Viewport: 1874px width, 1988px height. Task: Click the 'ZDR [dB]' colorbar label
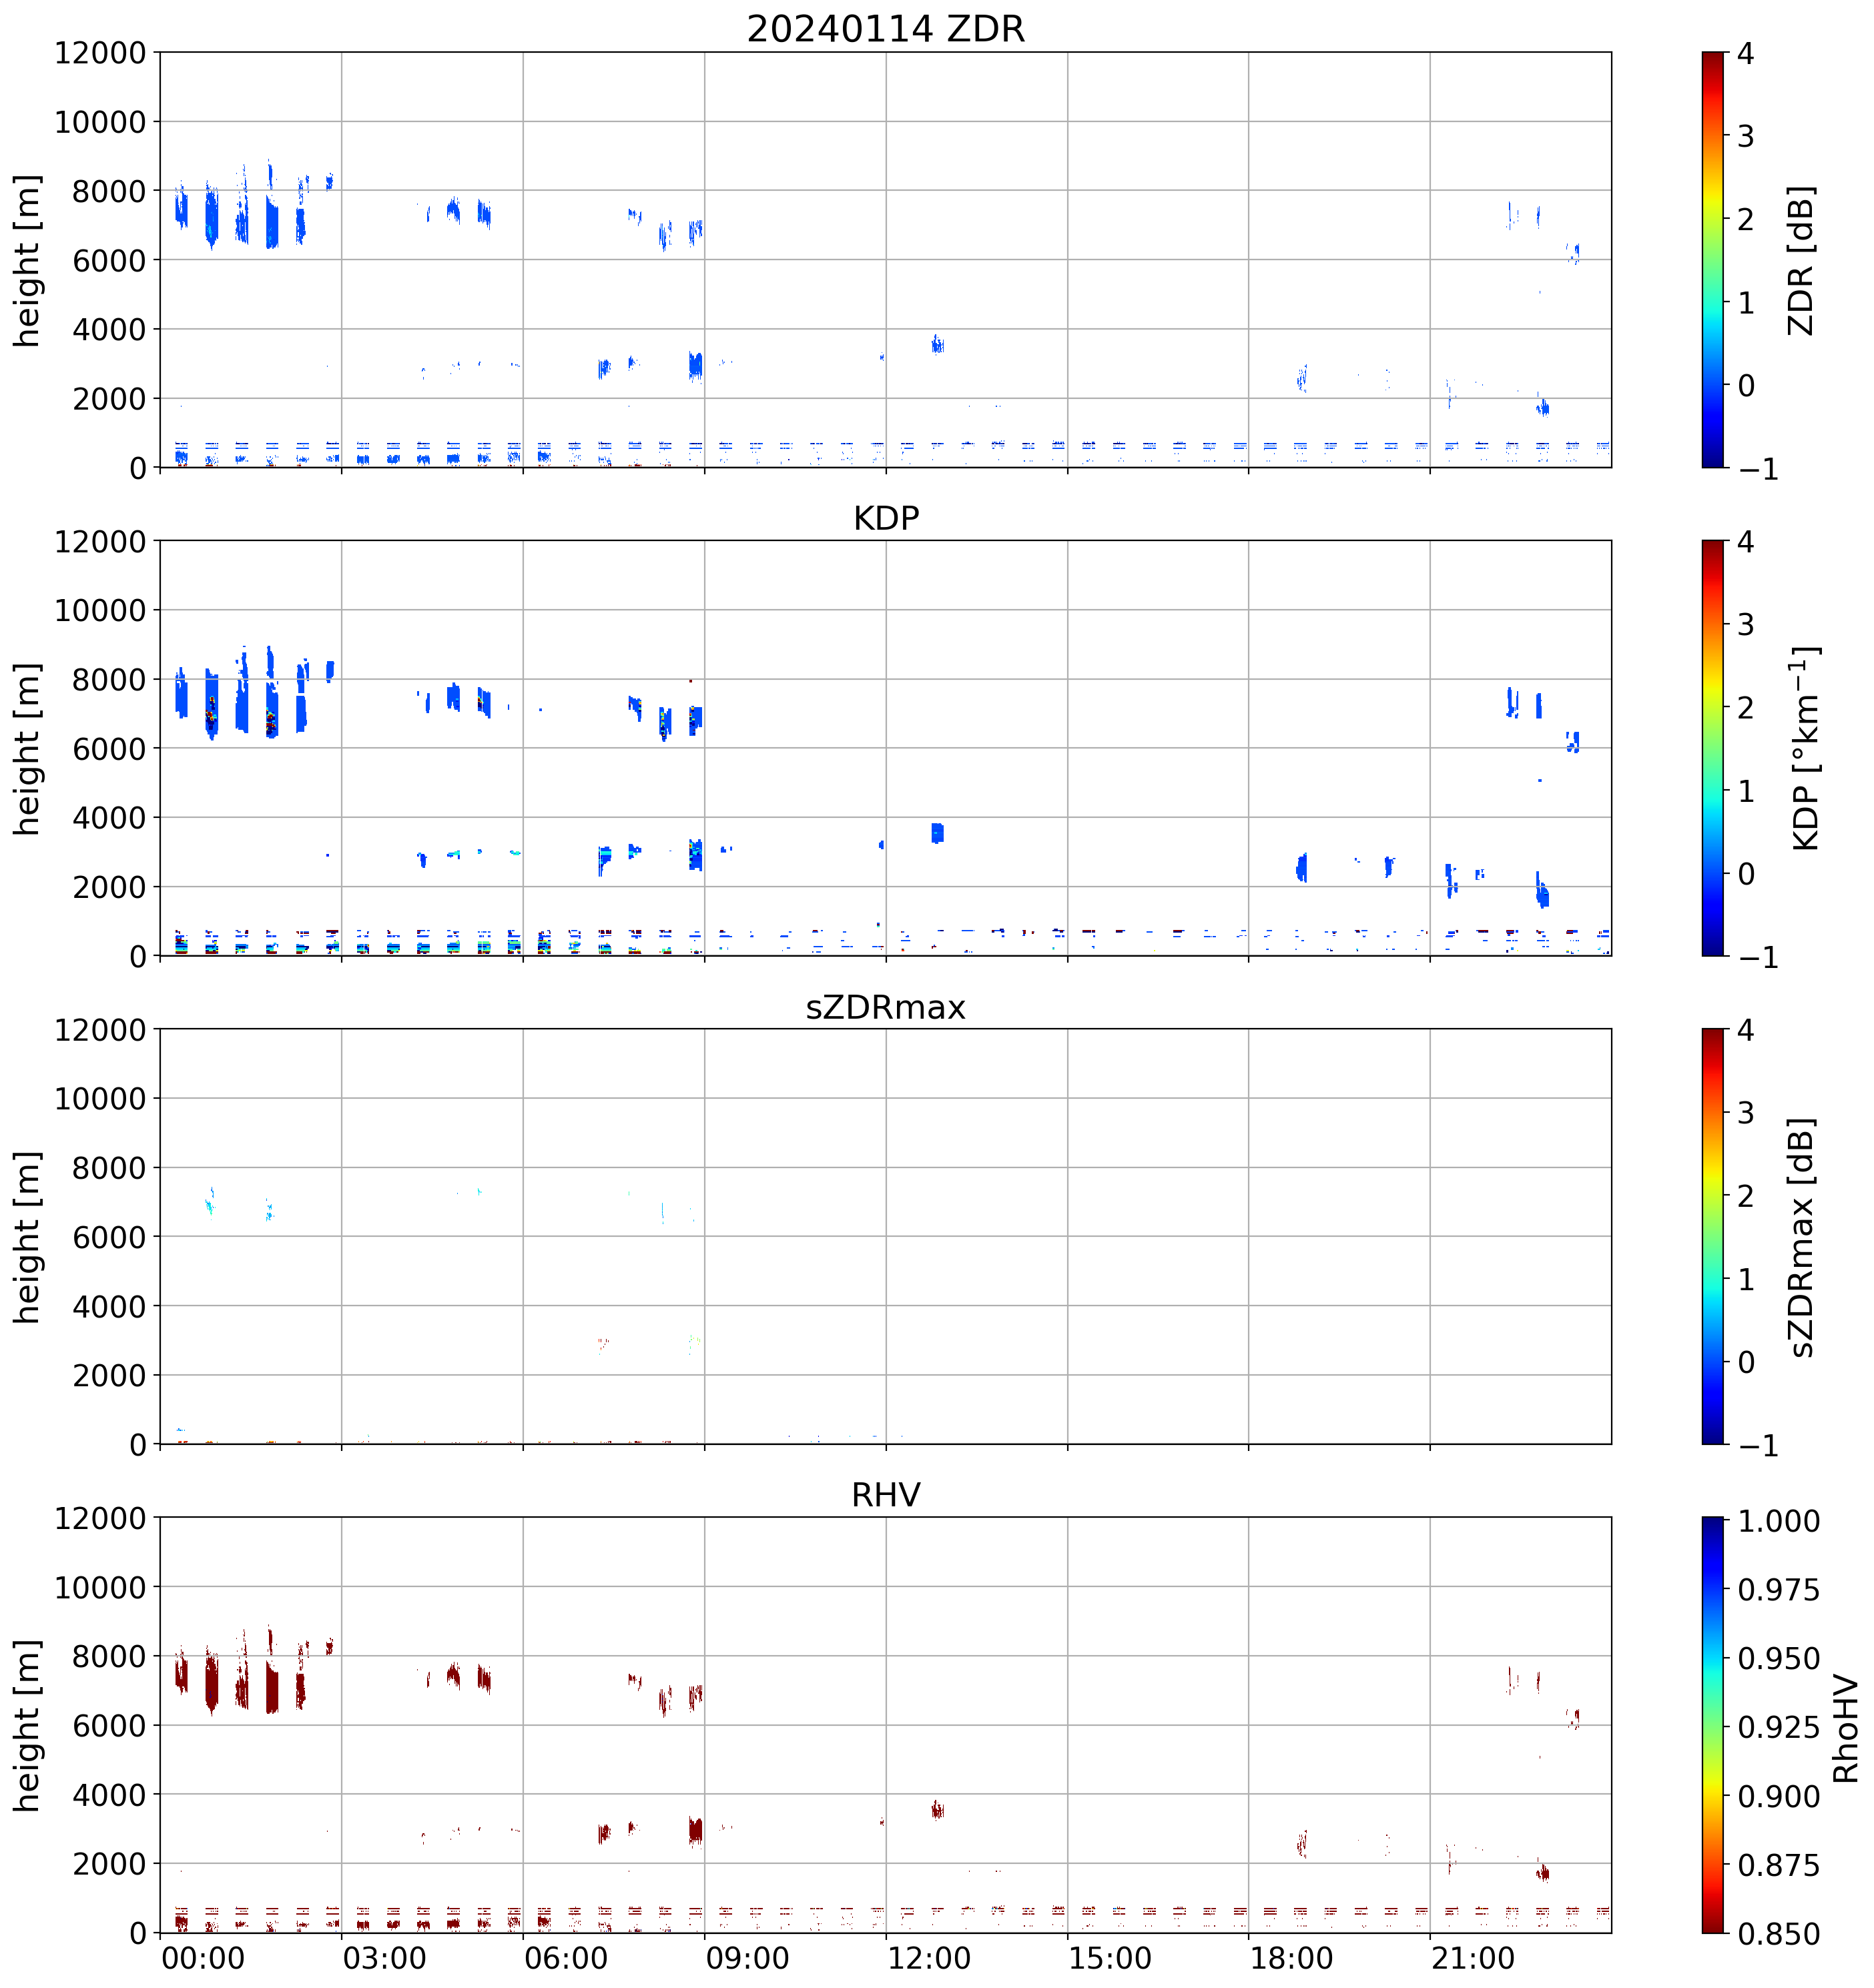(1801, 260)
